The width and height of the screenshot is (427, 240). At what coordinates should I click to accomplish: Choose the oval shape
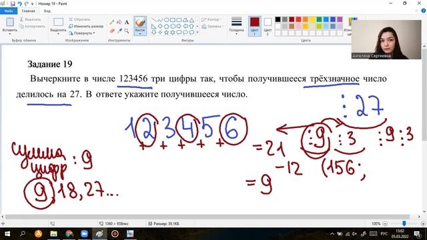pyautogui.click(x=166, y=20)
